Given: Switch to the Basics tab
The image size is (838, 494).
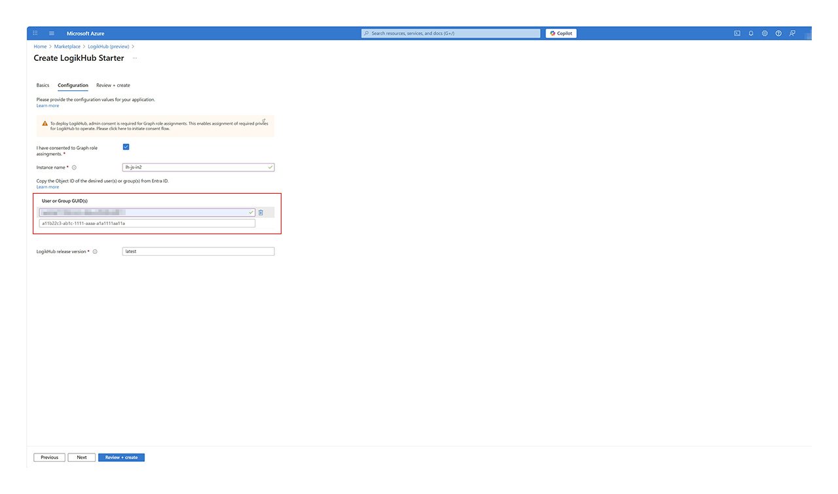Looking at the screenshot, I should pos(43,86).
